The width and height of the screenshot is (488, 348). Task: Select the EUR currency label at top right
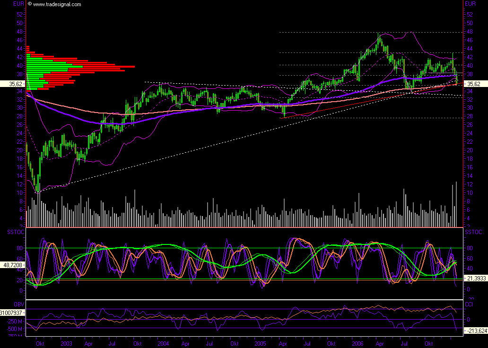point(470,4)
